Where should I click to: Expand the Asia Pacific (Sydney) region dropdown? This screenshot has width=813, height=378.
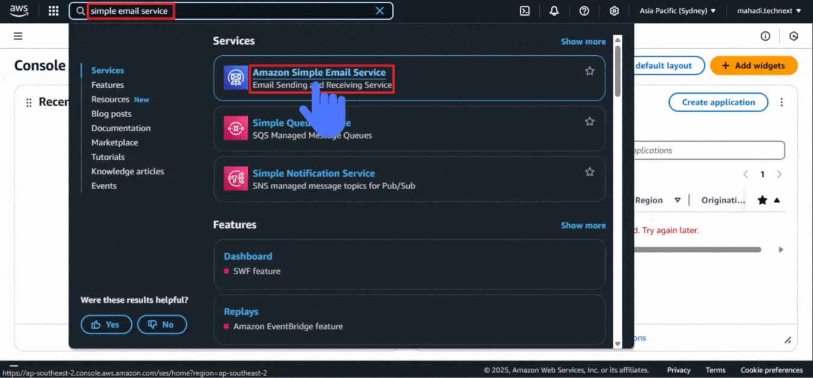coord(678,11)
